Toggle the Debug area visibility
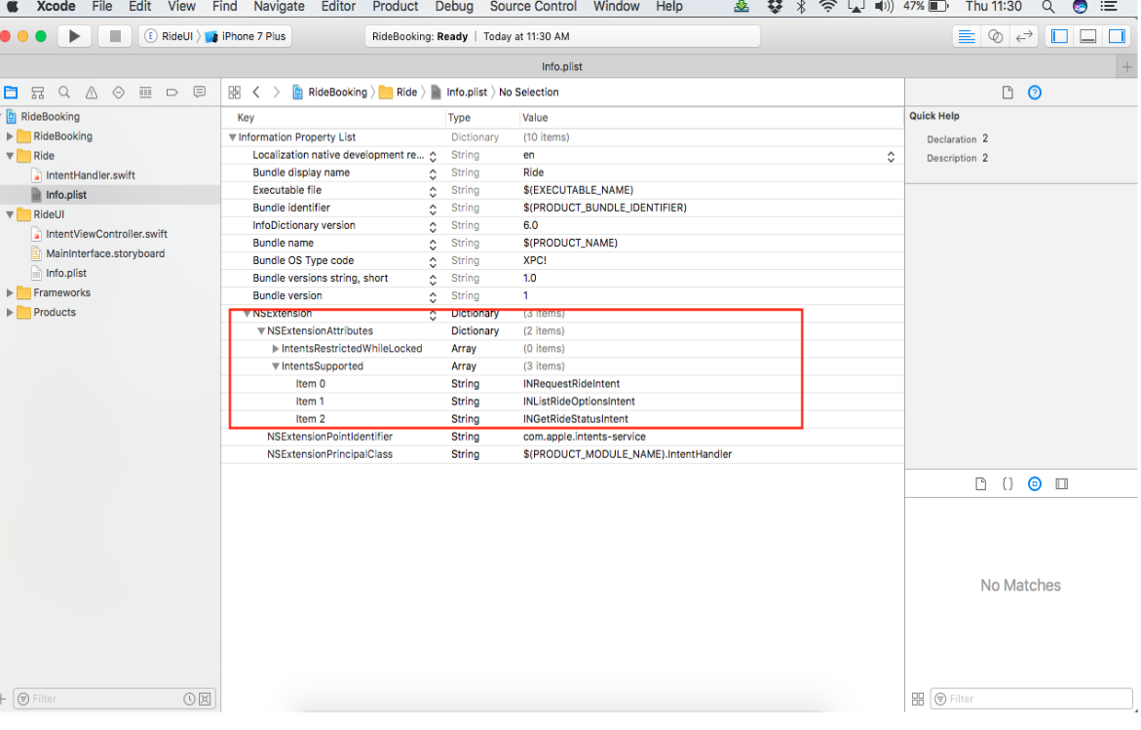The height and width of the screenshot is (730, 1141). (x=1087, y=36)
